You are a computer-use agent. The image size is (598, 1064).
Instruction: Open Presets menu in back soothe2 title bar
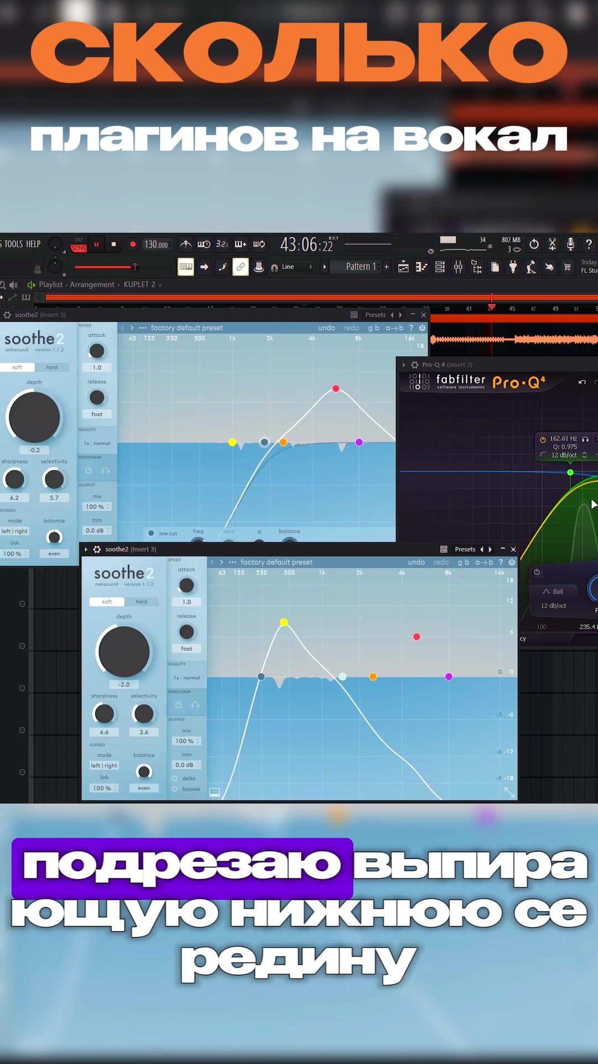375,315
